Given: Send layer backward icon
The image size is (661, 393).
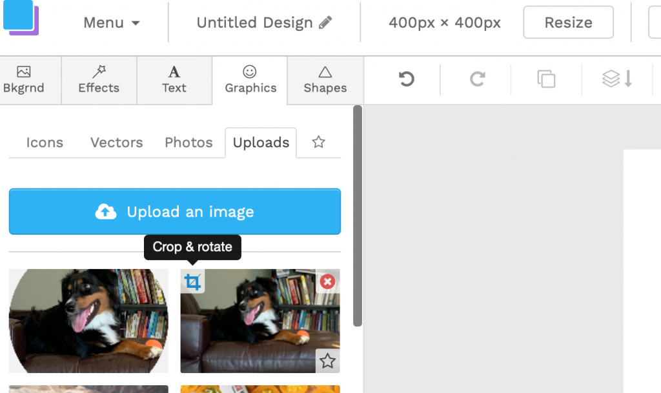Looking at the screenshot, I should pos(617,79).
